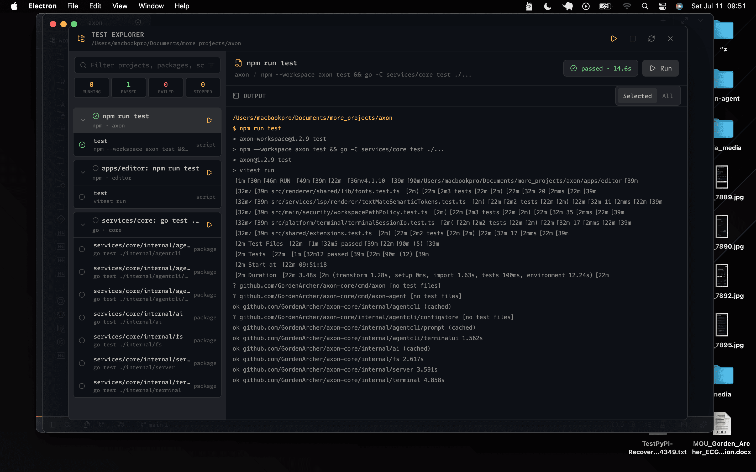
Task: Click the run all tests play icon in header
Action: (613, 39)
